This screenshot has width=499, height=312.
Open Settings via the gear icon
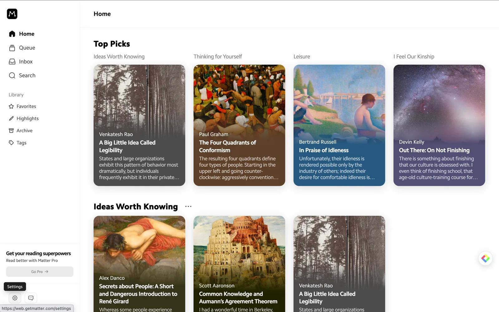(x=15, y=298)
